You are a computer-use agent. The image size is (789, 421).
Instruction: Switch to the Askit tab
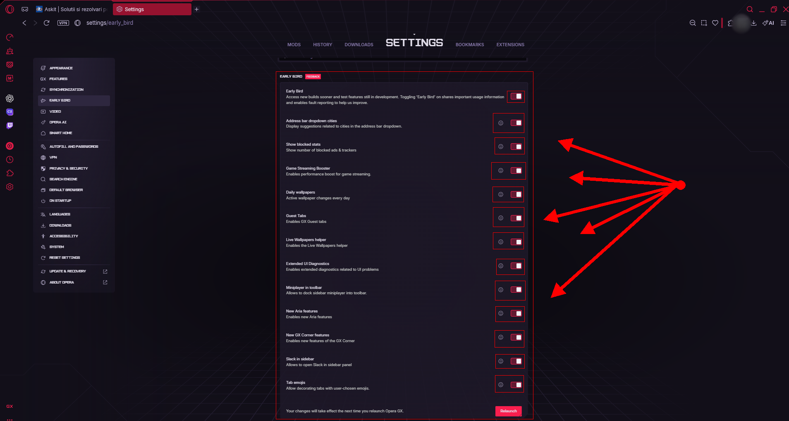coord(71,9)
